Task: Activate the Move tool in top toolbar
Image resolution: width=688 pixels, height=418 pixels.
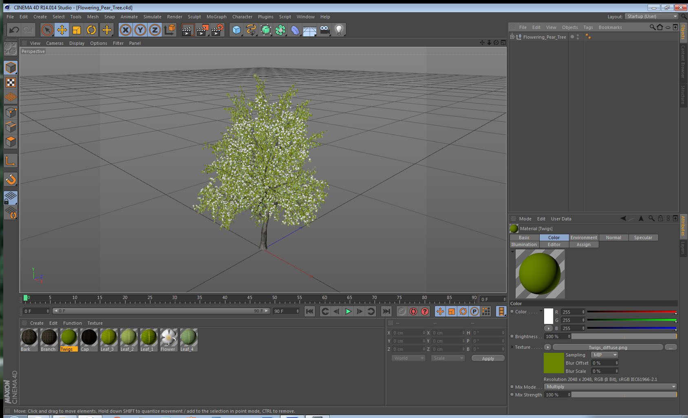Action: tap(62, 30)
